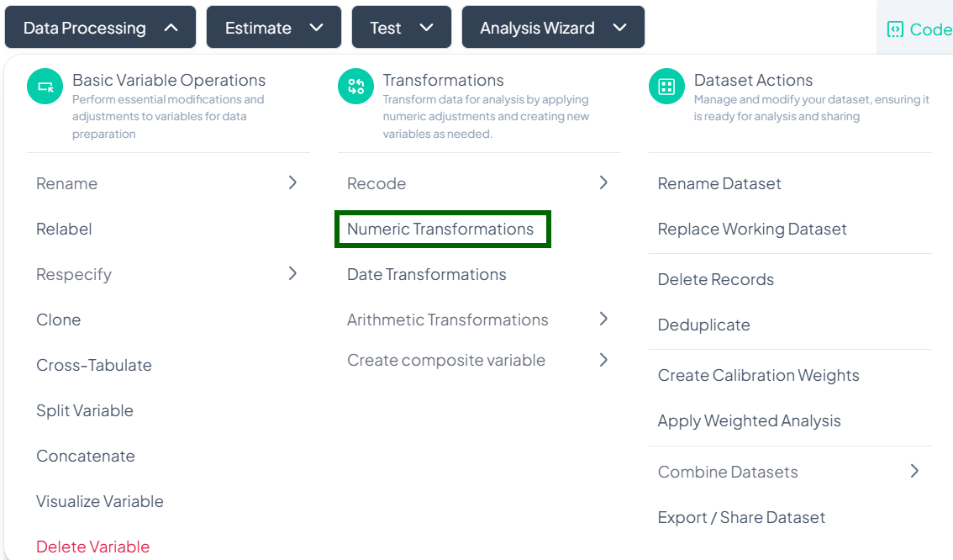953x560 pixels.
Task: Expand the Recode submenu chevron
Action: (603, 182)
